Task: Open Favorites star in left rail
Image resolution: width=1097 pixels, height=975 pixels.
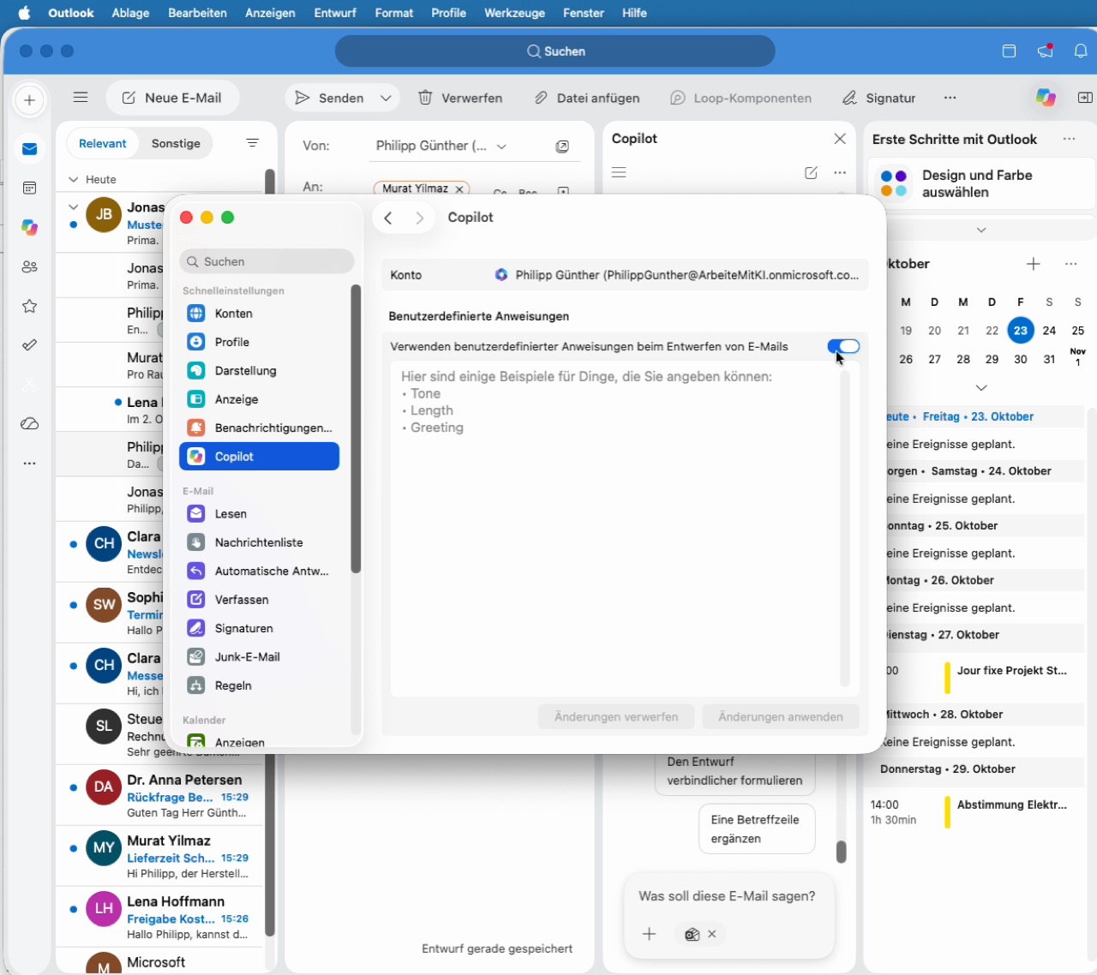Action: (x=29, y=307)
